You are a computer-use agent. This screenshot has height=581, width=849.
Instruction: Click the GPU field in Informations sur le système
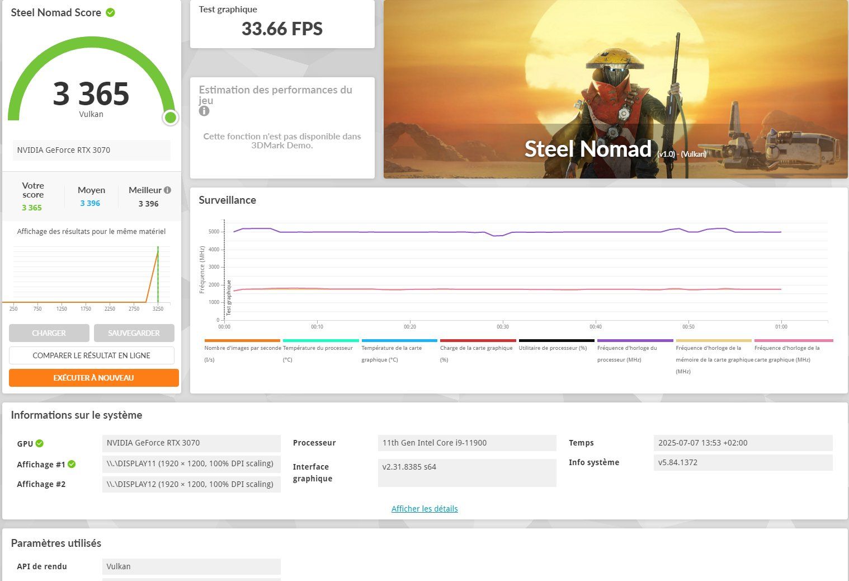pyautogui.click(x=191, y=443)
